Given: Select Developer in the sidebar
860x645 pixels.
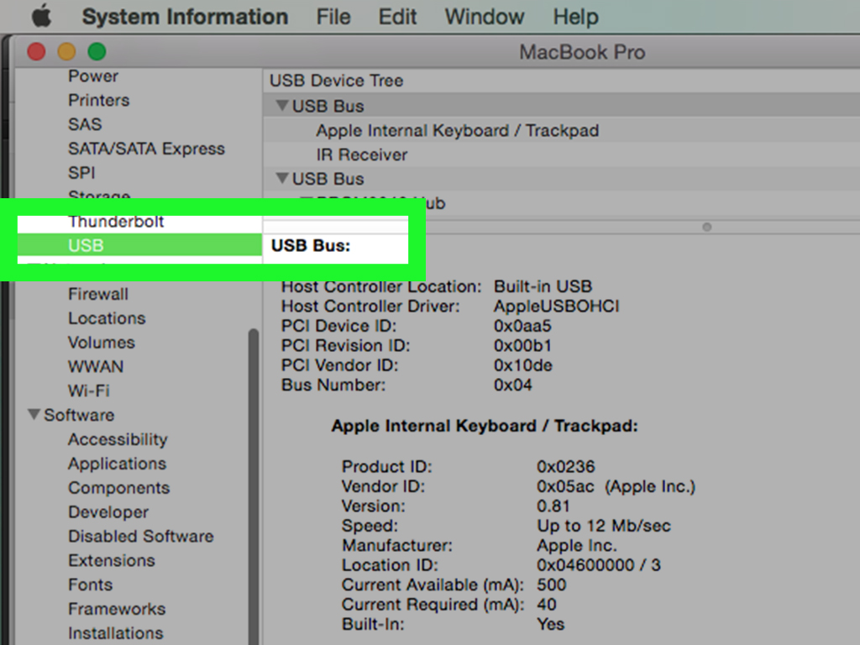Looking at the screenshot, I should [x=108, y=511].
